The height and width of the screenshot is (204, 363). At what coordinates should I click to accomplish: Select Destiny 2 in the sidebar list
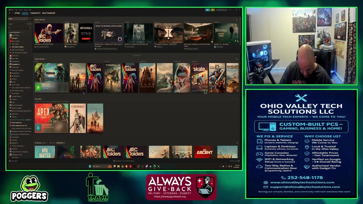point(15,117)
